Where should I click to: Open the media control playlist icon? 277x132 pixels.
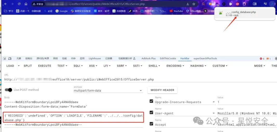(265, 4)
